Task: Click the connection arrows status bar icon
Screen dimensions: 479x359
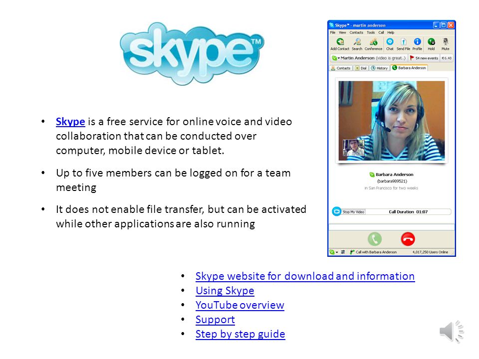Action: click(343, 252)
